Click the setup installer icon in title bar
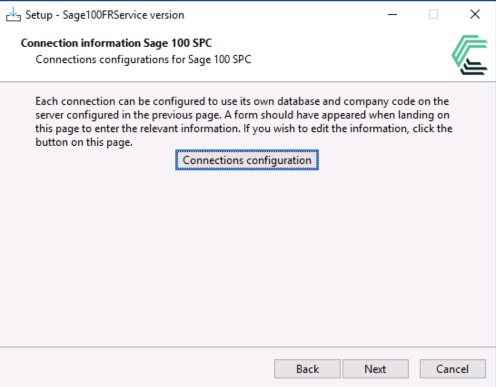Image resolution: width=496 pixels, height=387 pixels. (x=14, y=15)
